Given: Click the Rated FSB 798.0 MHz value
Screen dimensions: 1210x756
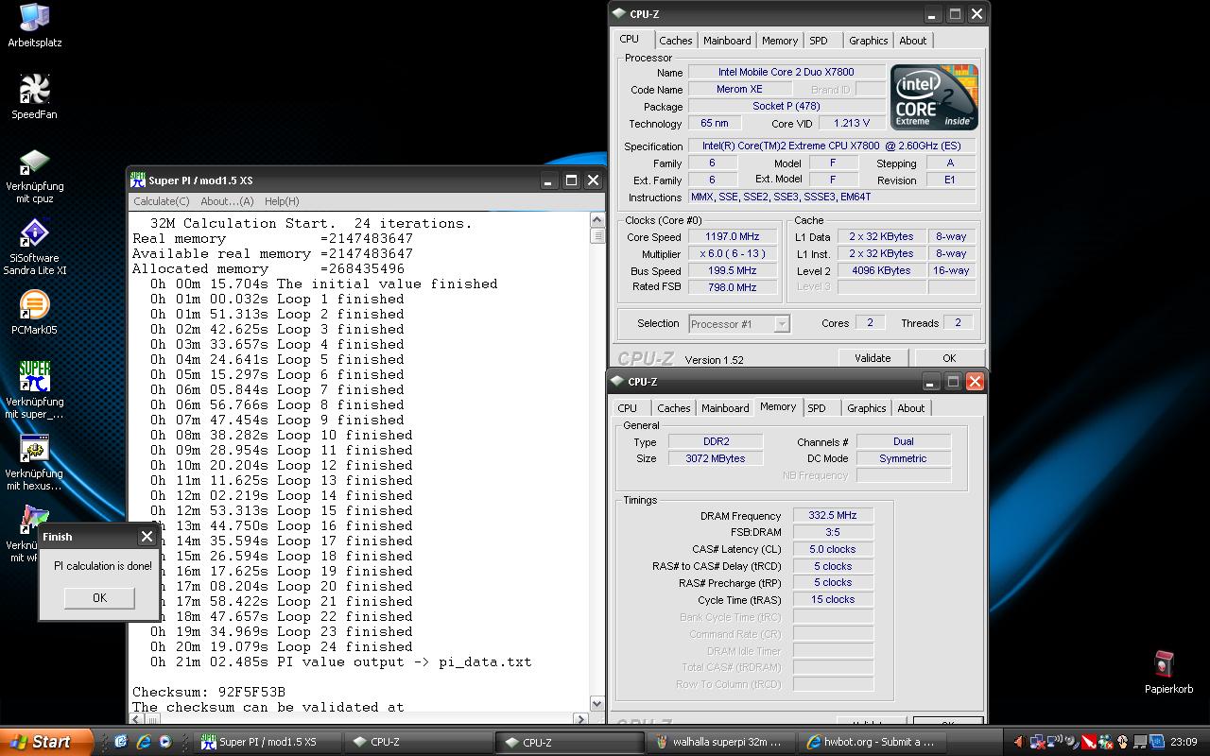Looking at the screenshot, I should tap(733, 287).
